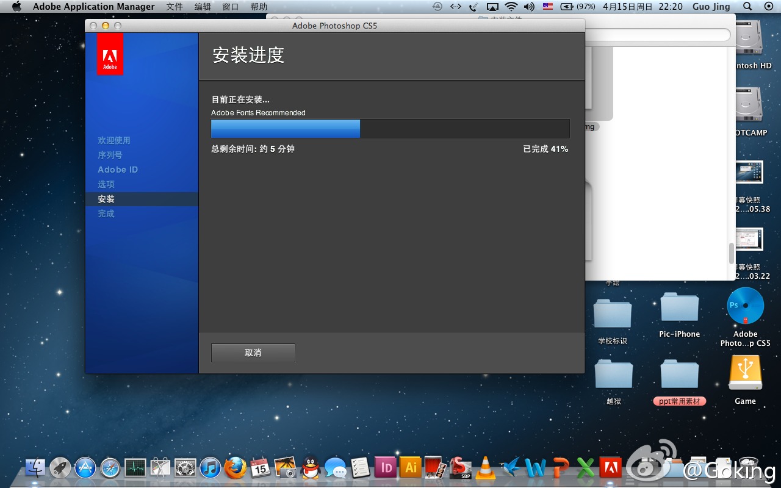The image size is (781, 488).
Task: Select the 选项 step in sidebar
Action: click(x=106, y=184)
